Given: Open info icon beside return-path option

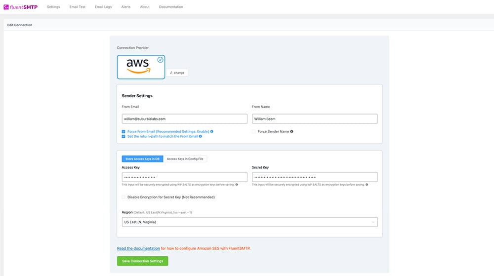Looking at the screenshot, I should (201, 136).
